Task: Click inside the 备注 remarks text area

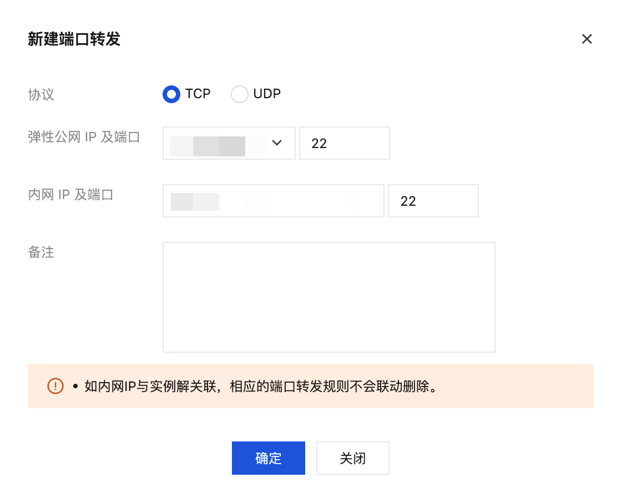Action: [x=328, y=297]
